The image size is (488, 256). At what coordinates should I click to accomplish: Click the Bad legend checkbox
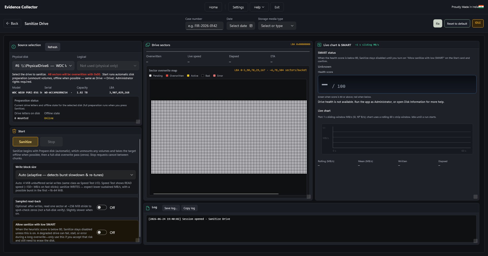203,76
